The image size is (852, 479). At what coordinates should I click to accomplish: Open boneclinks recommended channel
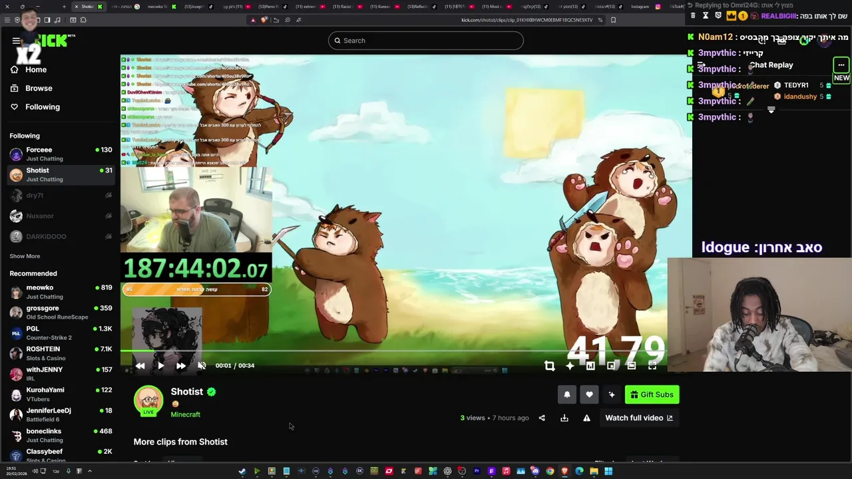[x=60, y=436]
